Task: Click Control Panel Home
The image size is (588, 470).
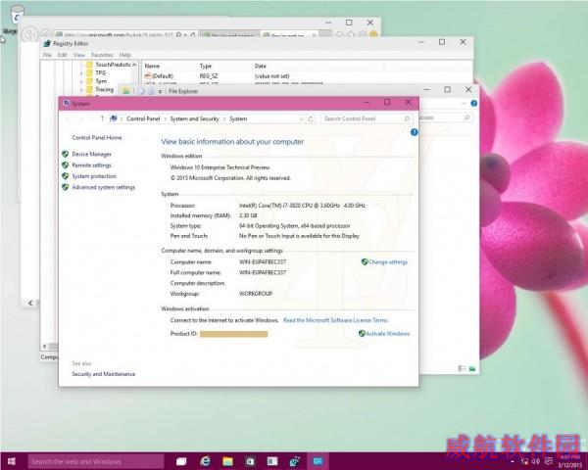Action: pos(97,137)
